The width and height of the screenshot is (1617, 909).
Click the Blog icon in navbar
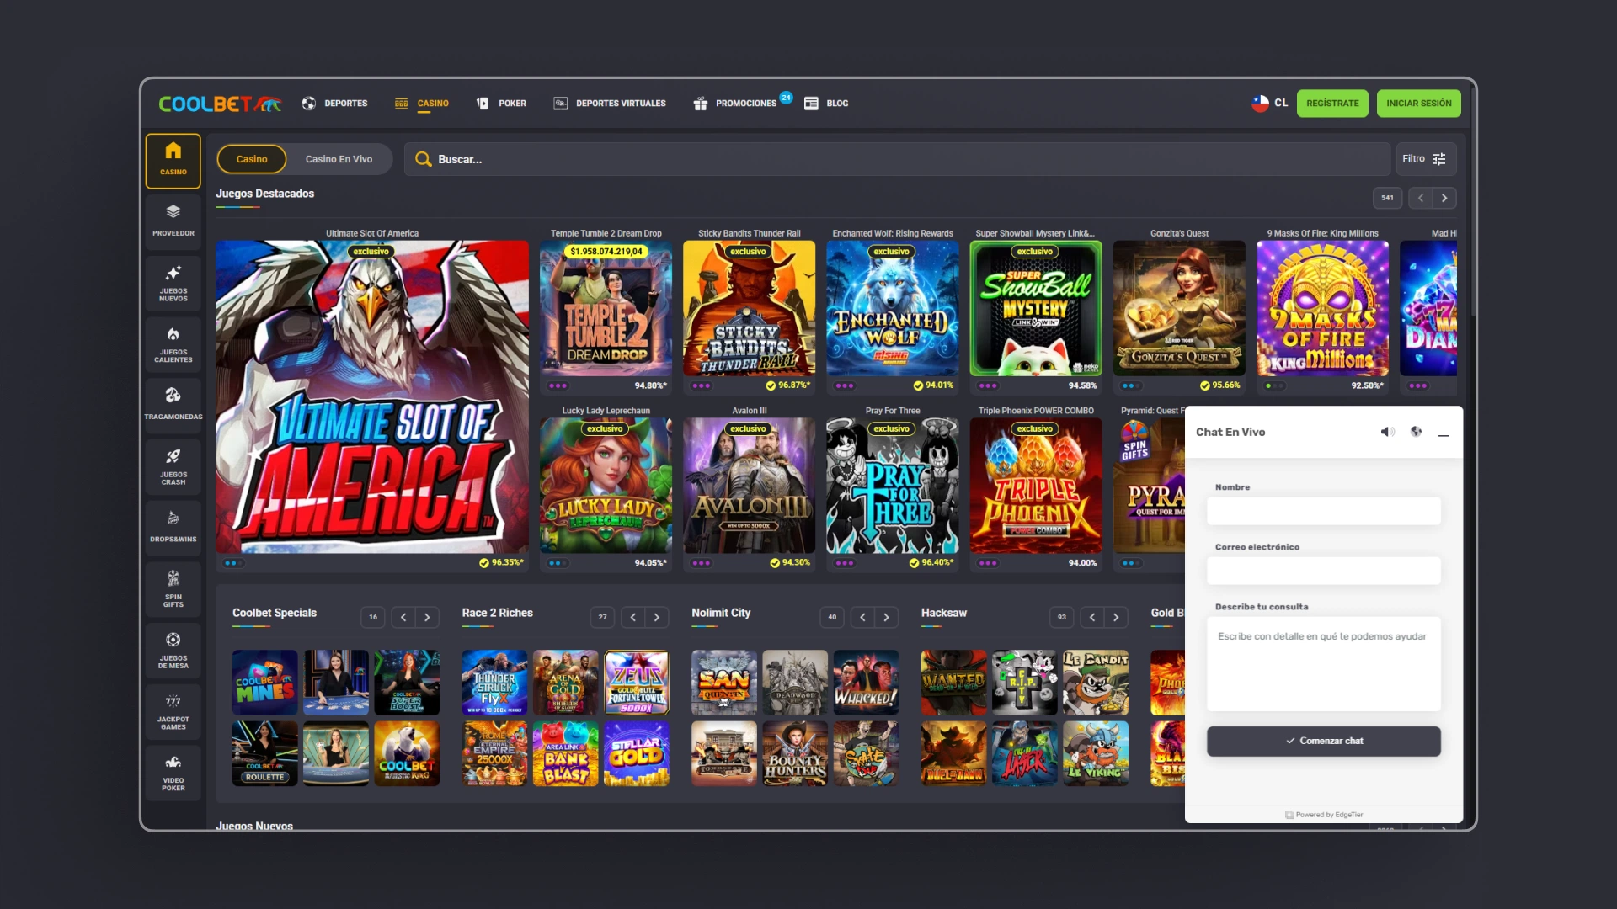[x=811, y=104]
